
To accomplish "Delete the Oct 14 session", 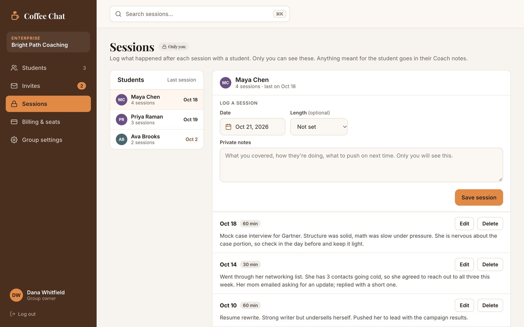I will tap(490, 265).
